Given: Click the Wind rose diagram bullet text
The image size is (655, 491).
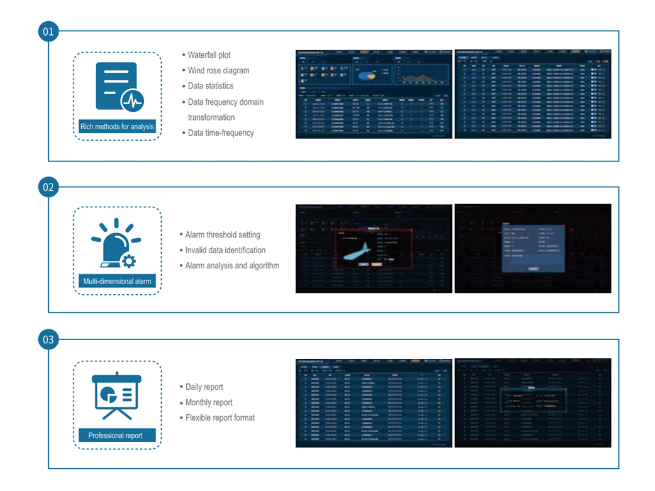Looking at the screenshot, I should coord(218,70).
